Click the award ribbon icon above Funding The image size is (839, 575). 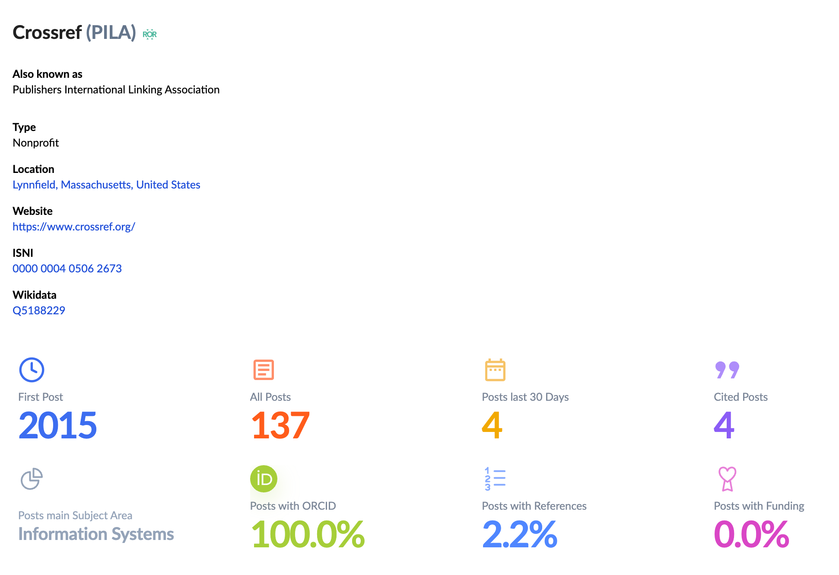pos(727,479)
